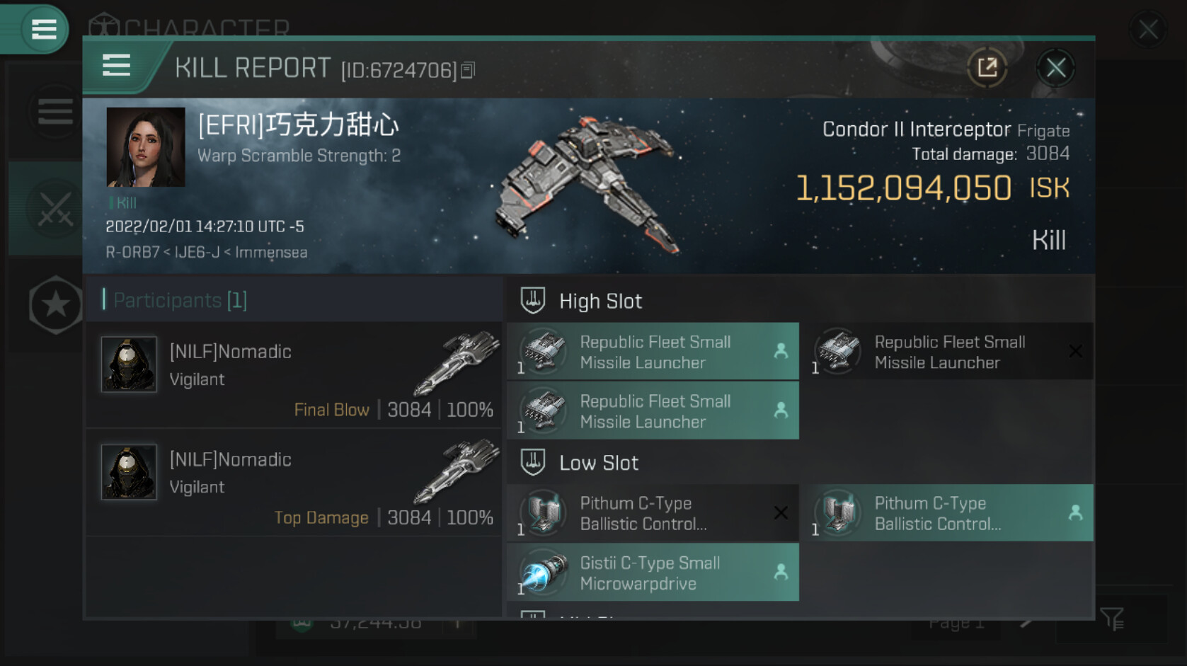
Task: Open the kill report hamburger menu
Action: (x=117, y=66)
